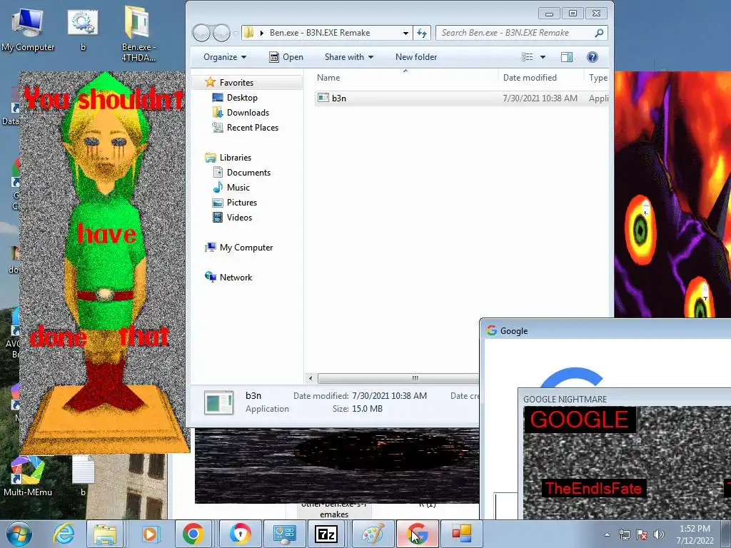The image size is (731, 548).
Task: Open My Computer desktop icon
Action: tap(28, 30)
